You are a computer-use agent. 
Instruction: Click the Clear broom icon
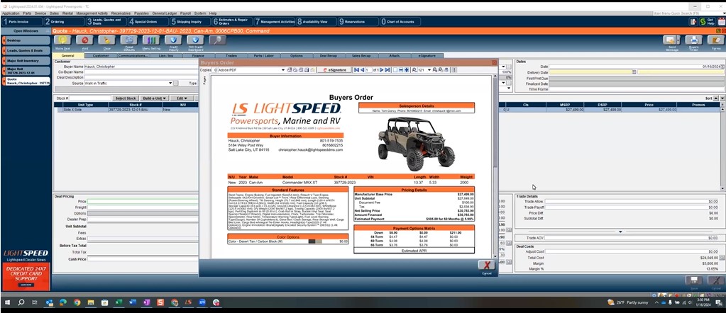[107, 40]
